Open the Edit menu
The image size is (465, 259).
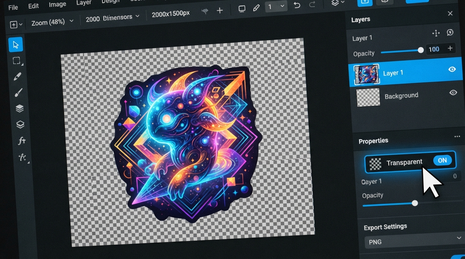pyautogui.click(x=33, y=6)
